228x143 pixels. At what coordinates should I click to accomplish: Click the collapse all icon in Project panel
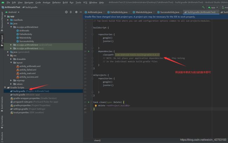[x=71, y=12]
